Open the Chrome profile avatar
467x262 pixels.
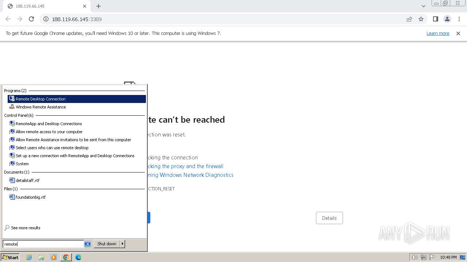point(447,19)
